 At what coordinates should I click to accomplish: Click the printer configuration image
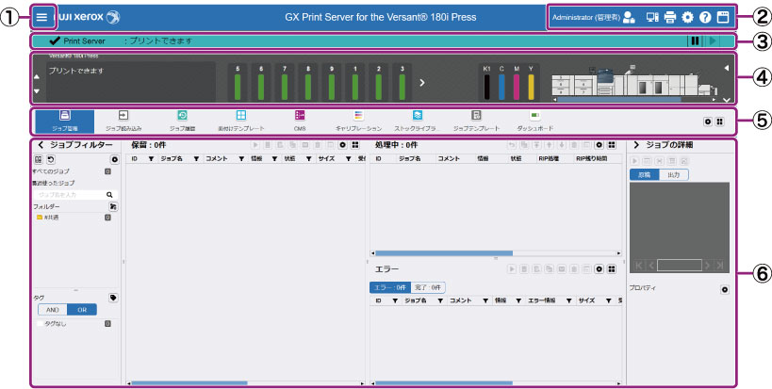point(634,81)
